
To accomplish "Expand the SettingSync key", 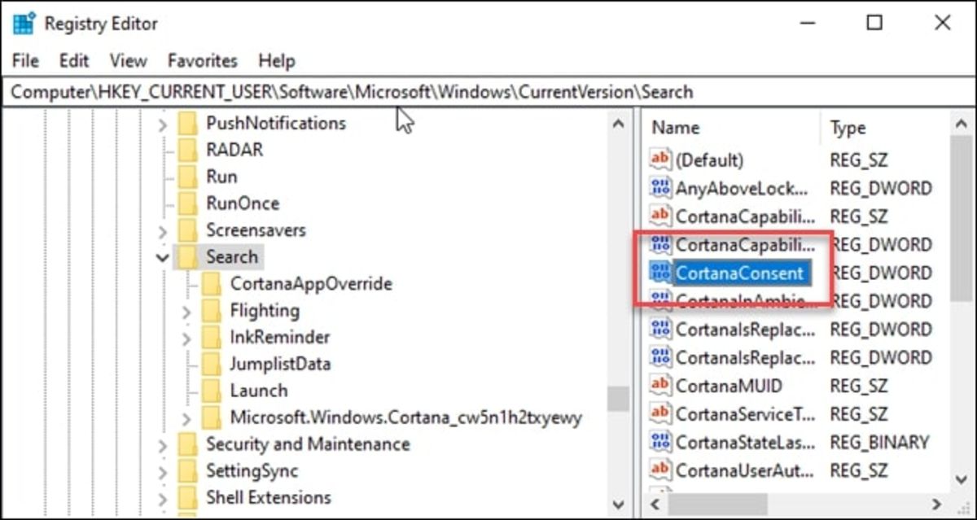I will click(x=163, y=472).
